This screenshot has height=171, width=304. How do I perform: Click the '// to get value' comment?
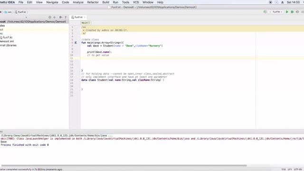(x=98, y=55)
